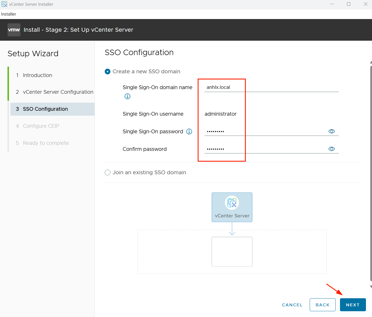
Task: Select Create a new SSO domain
Action: coord(108,72)
